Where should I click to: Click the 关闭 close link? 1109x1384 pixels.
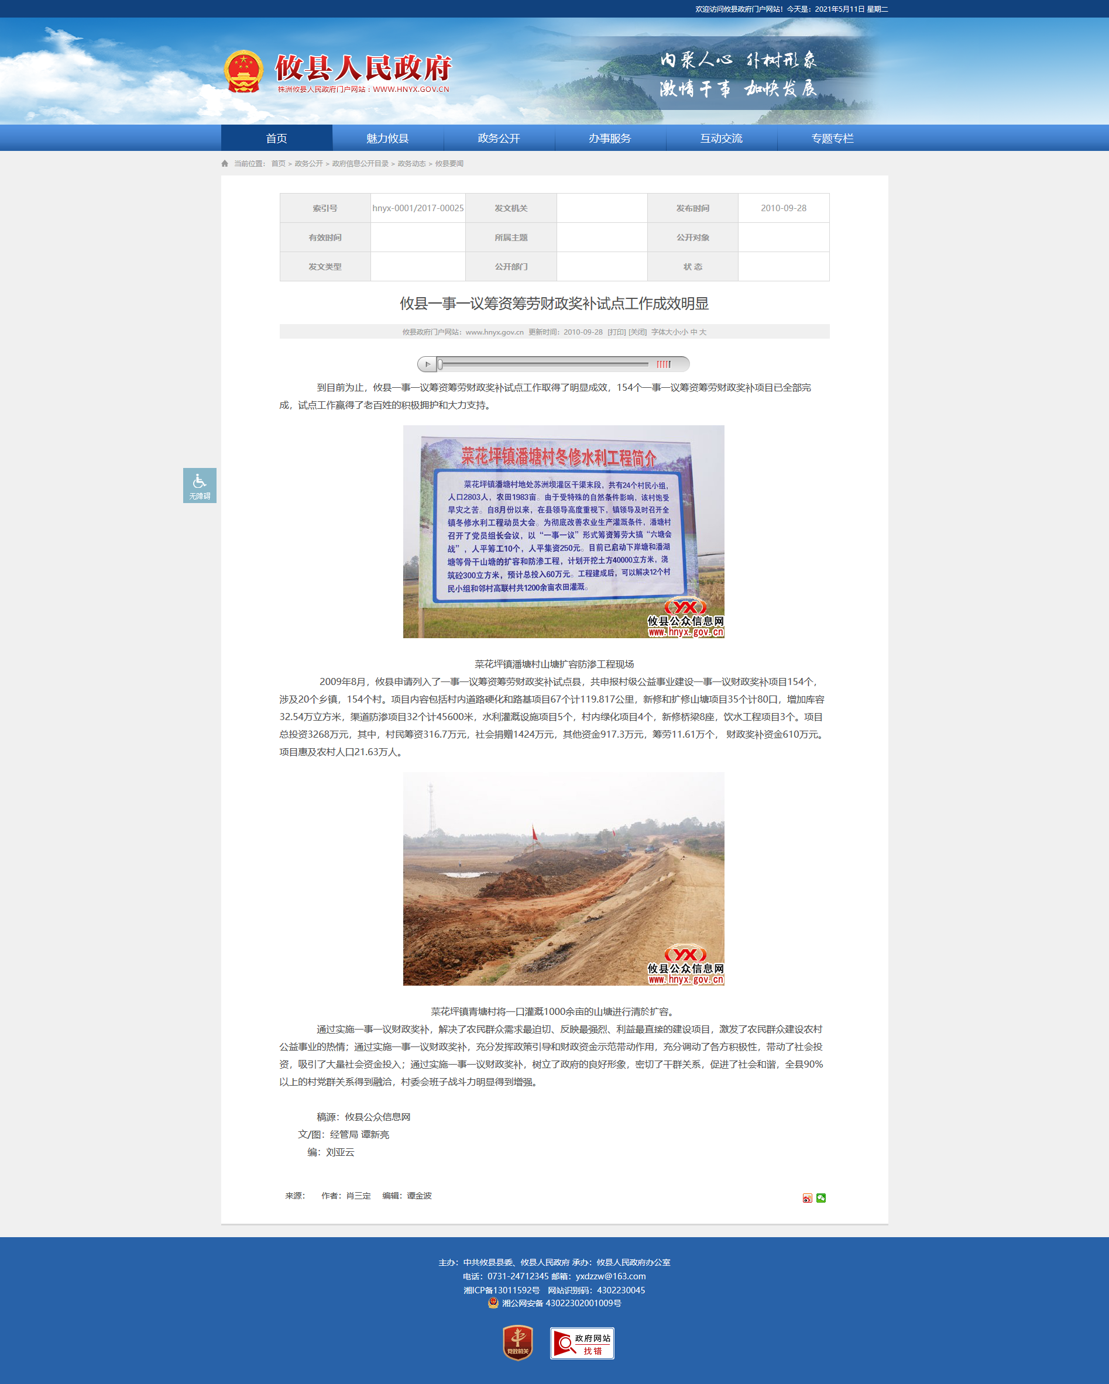pyautogui.click(x=638, y=332)
